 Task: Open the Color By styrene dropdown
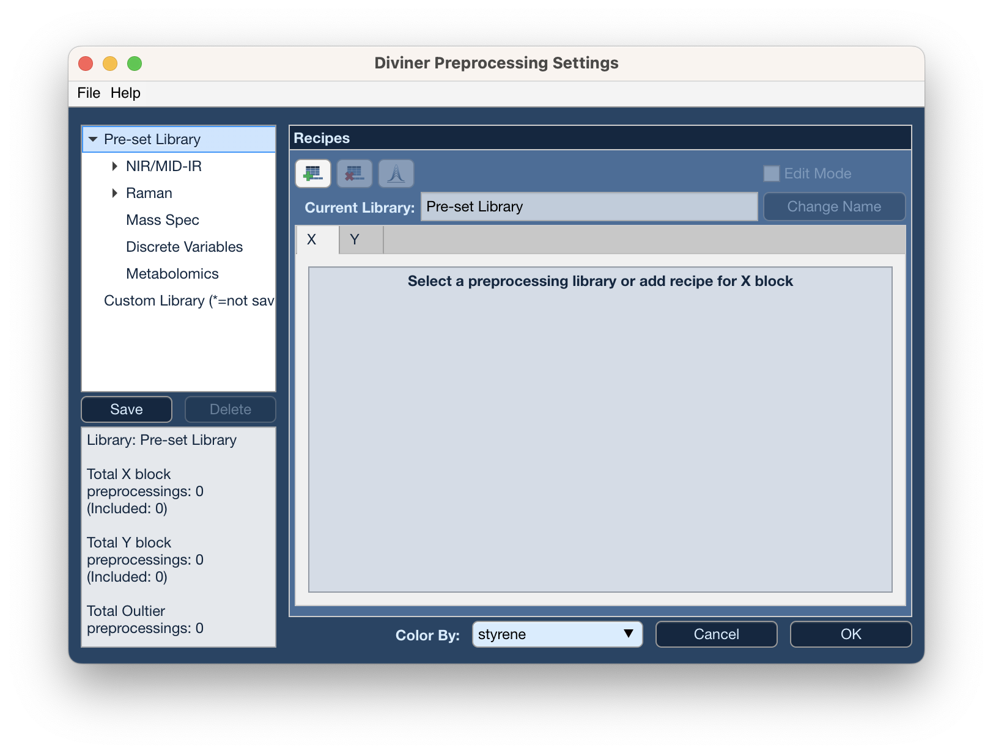(x=557, y=634)
